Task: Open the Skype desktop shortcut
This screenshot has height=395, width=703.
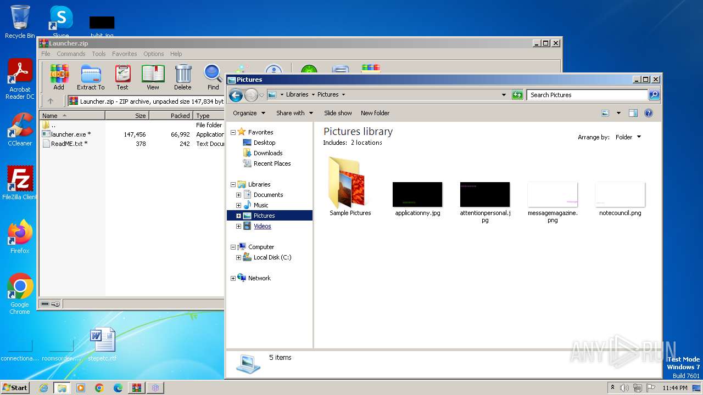Action: click(x=60, y=22)
